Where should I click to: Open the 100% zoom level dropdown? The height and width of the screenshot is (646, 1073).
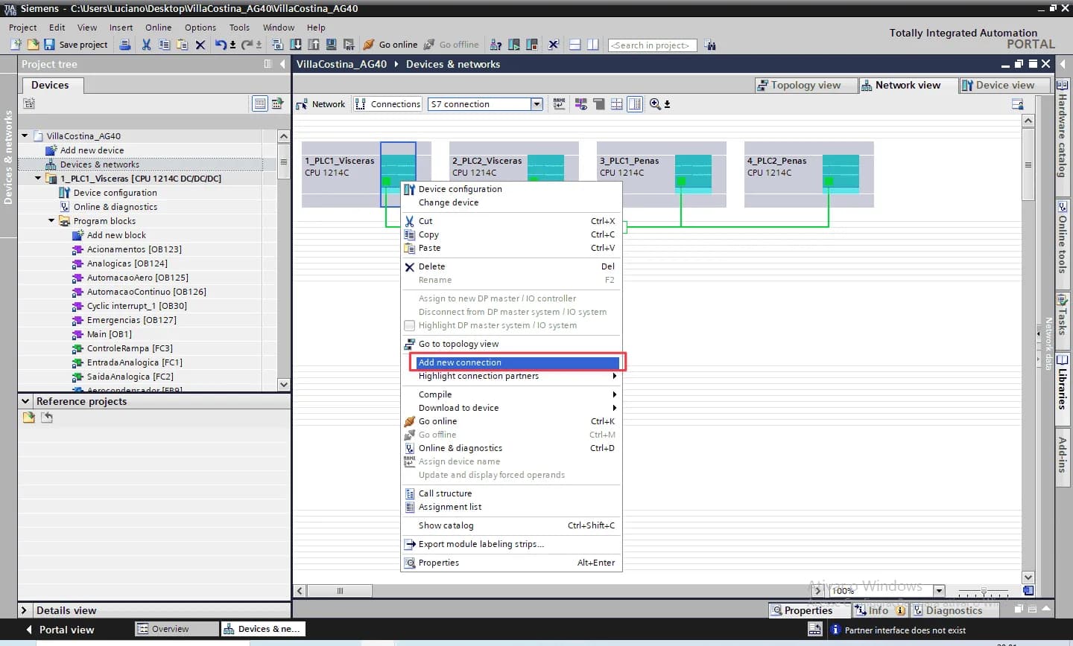point(939,591)
